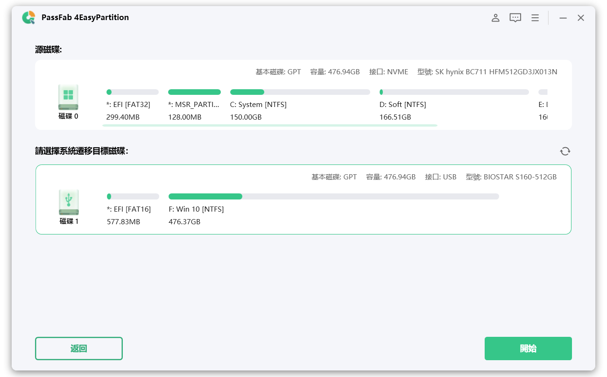Select the Disk 0 Windows drive icon
The height and width of the screenshot is (377, 607).
point(68,97)
